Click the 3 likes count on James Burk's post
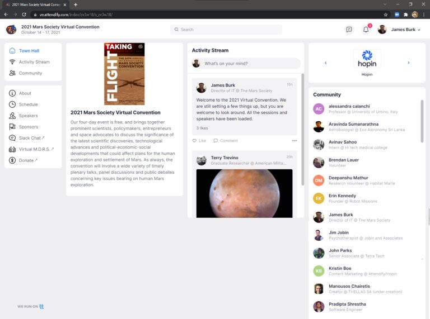430x319 pixels. [x=202, y=128]
